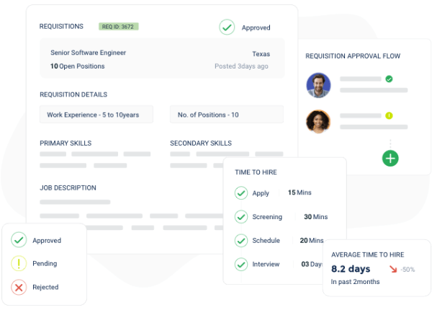Image resolution: width=432 pixels, height=310 pixels.
Task: Open the Work Experience 5 to 10 years field
Action: pyautogui.click(x=99, y=115)
